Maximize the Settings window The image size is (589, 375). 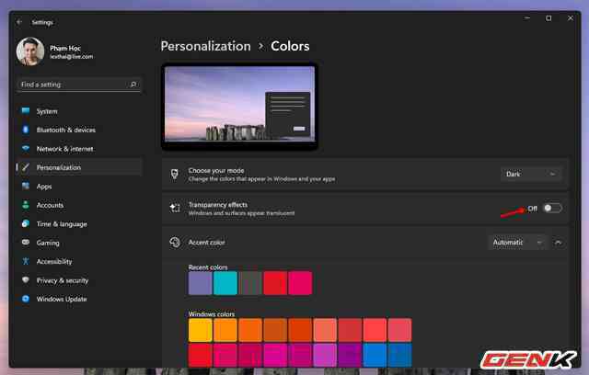coord(549,18)
